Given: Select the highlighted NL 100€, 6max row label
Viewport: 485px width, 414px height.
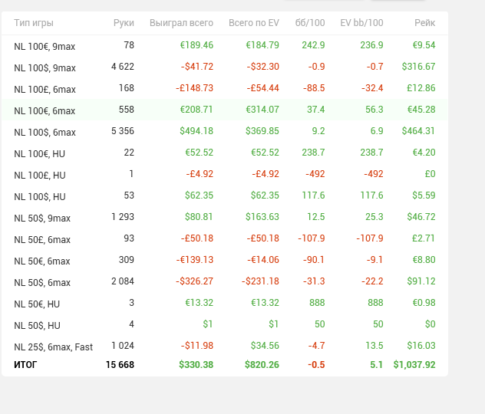Looking at the screenshot, I should [45, 111].
